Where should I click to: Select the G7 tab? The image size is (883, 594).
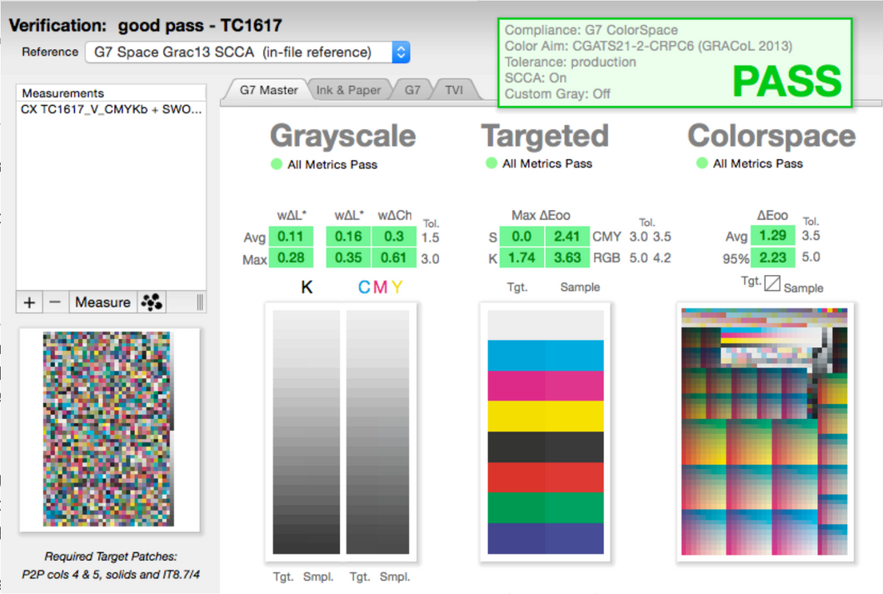412,90
